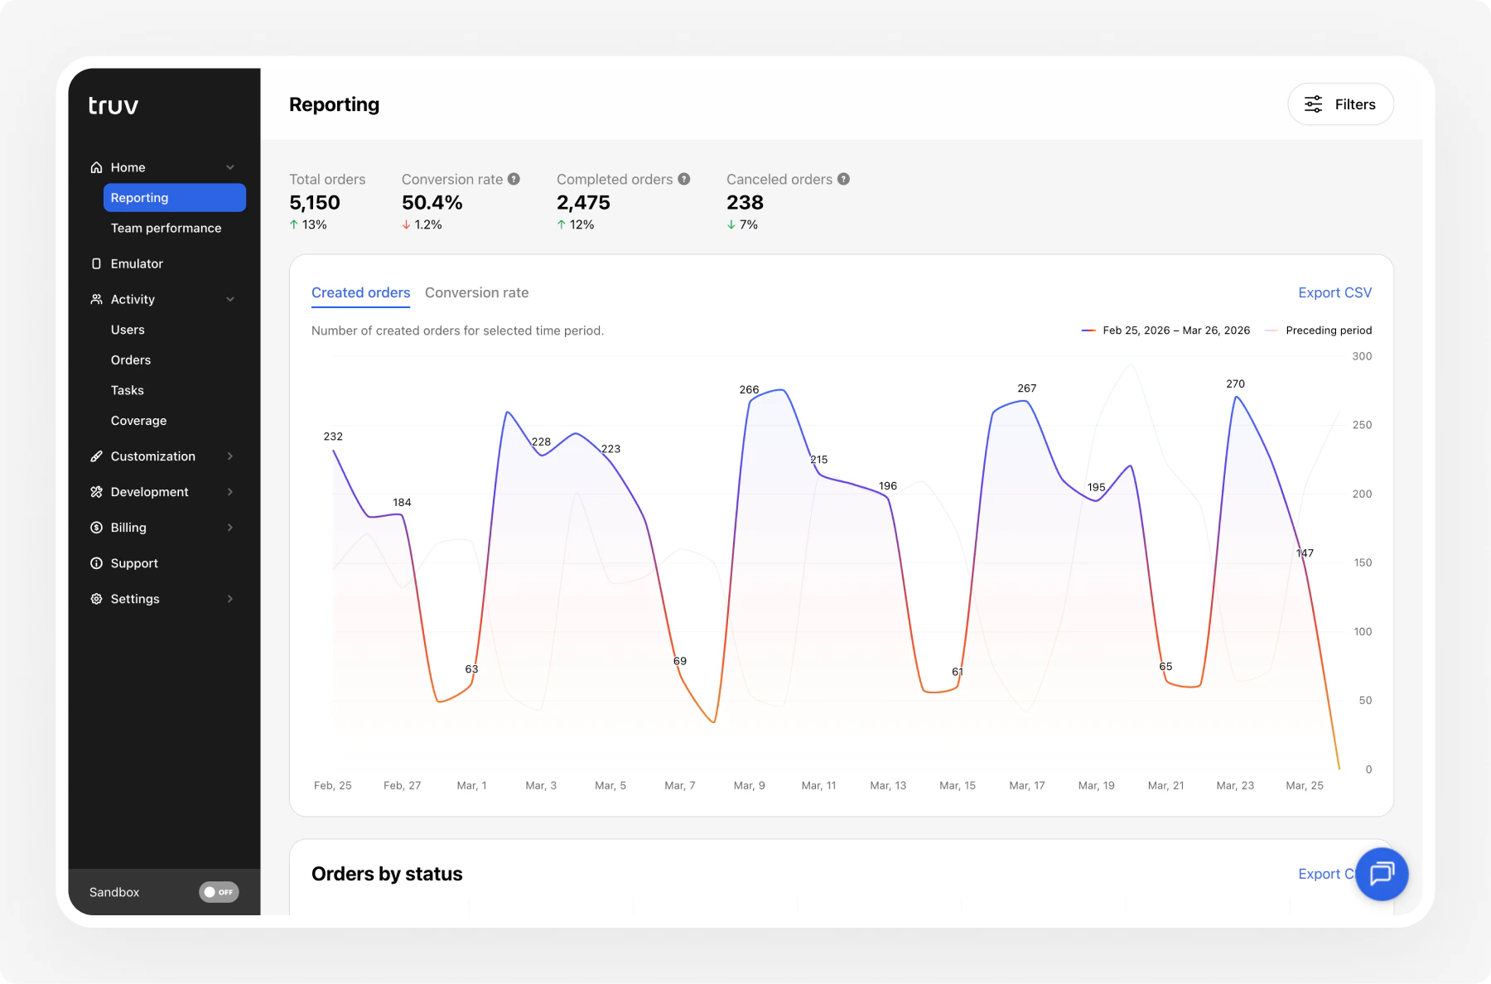Viewport: 1491px width, 984px height.
Task: Open the chat bubble in bottom corner
Action: (1381, 874)
